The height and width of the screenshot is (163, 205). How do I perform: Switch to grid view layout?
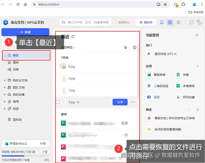[170, 22]
